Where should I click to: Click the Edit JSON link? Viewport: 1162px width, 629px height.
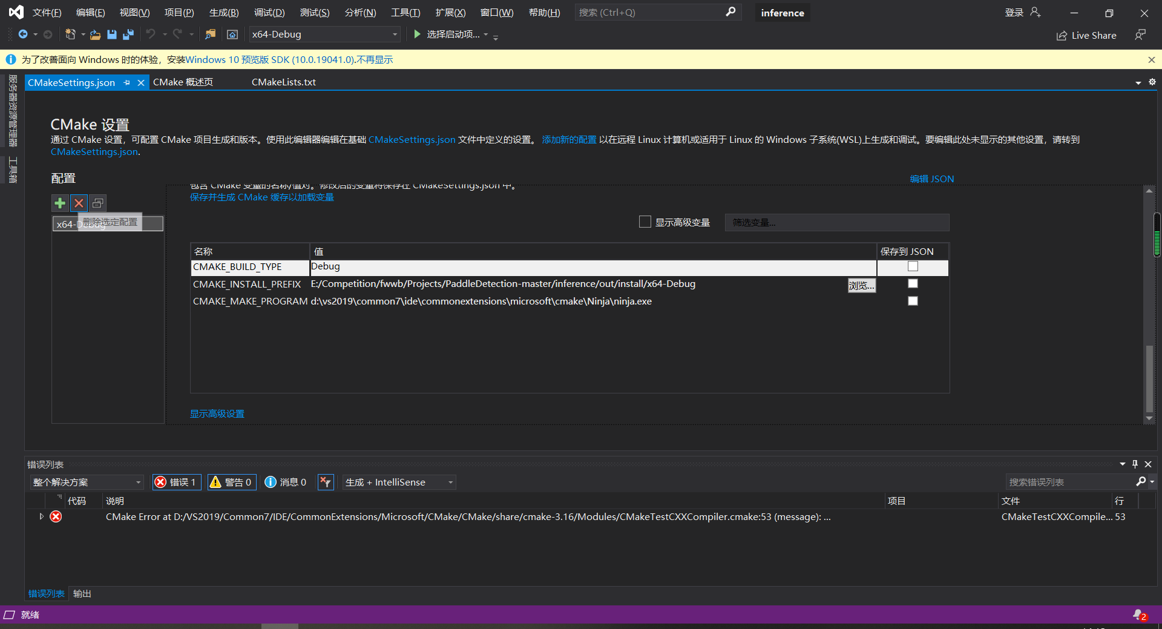coord(932,179)
